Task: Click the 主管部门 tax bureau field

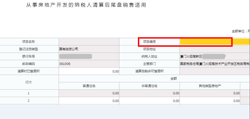Action: tap(215, 64)
